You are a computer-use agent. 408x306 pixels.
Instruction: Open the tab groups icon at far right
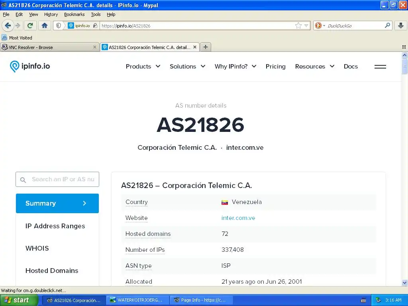tap(404, 47)
